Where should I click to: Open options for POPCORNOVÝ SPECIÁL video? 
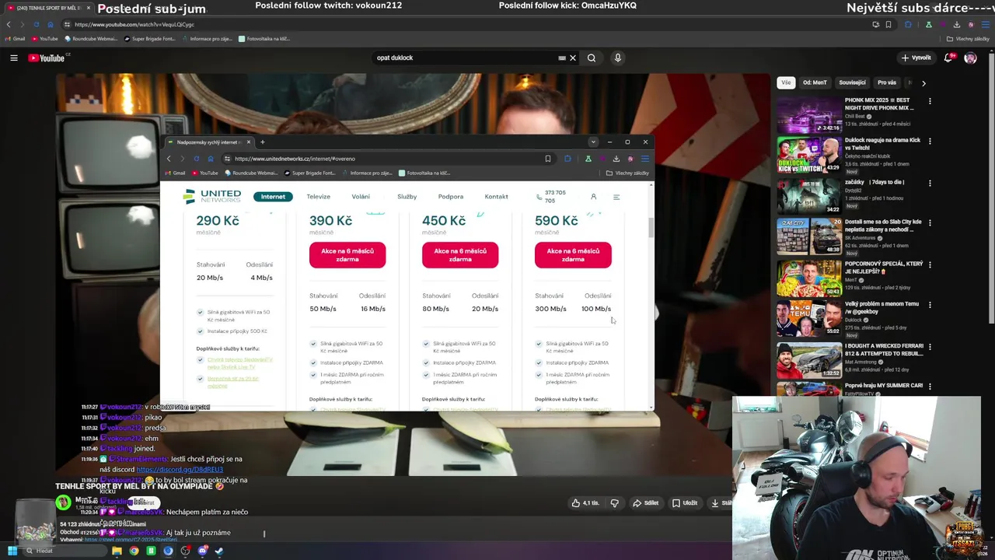pyautogui.click(x=930, y=264)
